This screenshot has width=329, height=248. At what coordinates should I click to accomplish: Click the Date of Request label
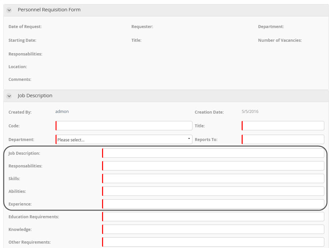[25, 27]
